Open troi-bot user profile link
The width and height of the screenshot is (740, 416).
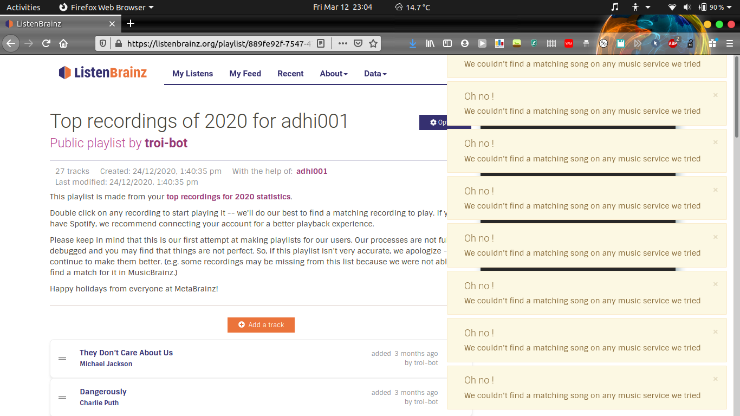pos(166,143)
